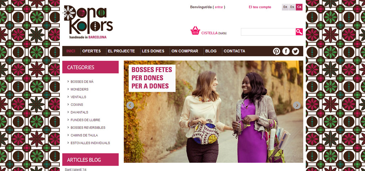This screenshot has height=171, width=365.
Task: Click the 'entrar' login link
Action: (219, 7)
